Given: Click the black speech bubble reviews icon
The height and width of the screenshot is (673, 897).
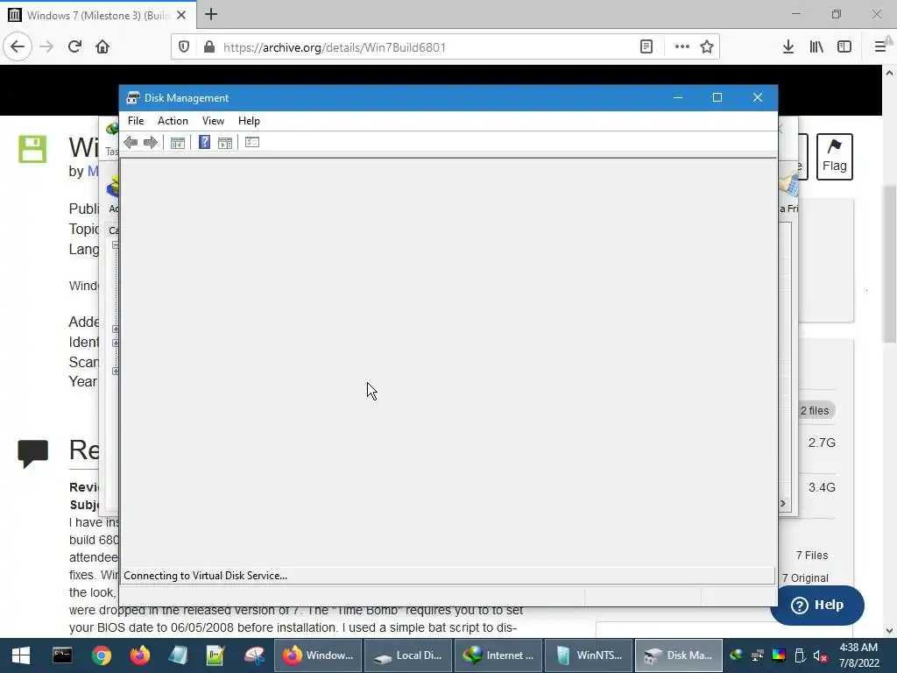Looking at the screenshot, I should coord(32,453).
